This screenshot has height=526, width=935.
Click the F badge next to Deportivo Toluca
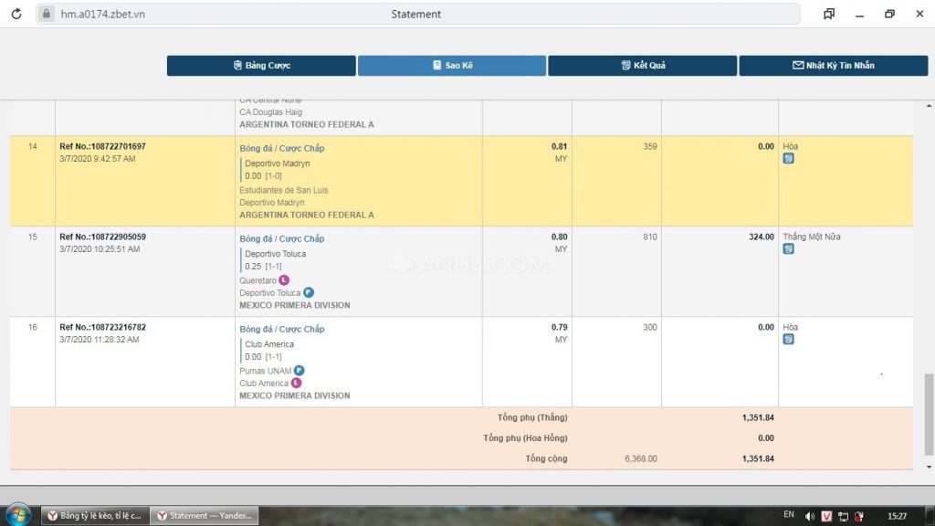click(x=308, y=293)
